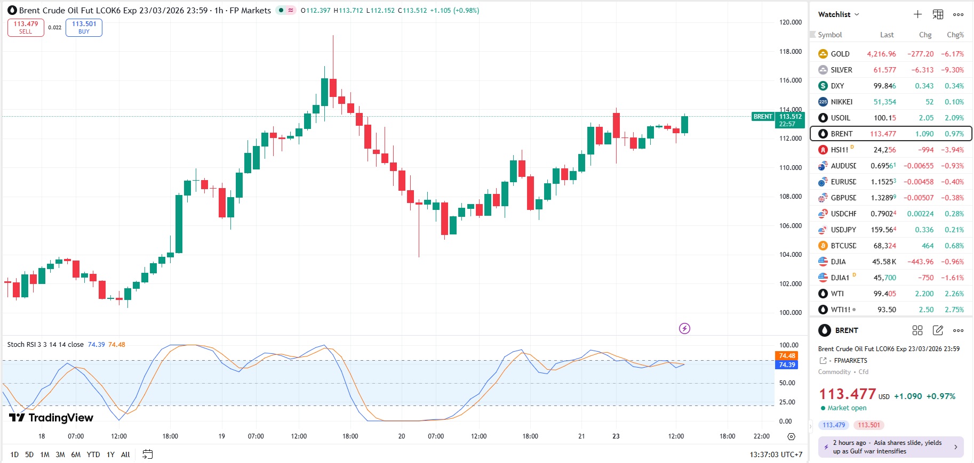Viewport: 974px width, 463px height.
Task: Click the purple lightning event marker on chart
Action: coord(684,328)
